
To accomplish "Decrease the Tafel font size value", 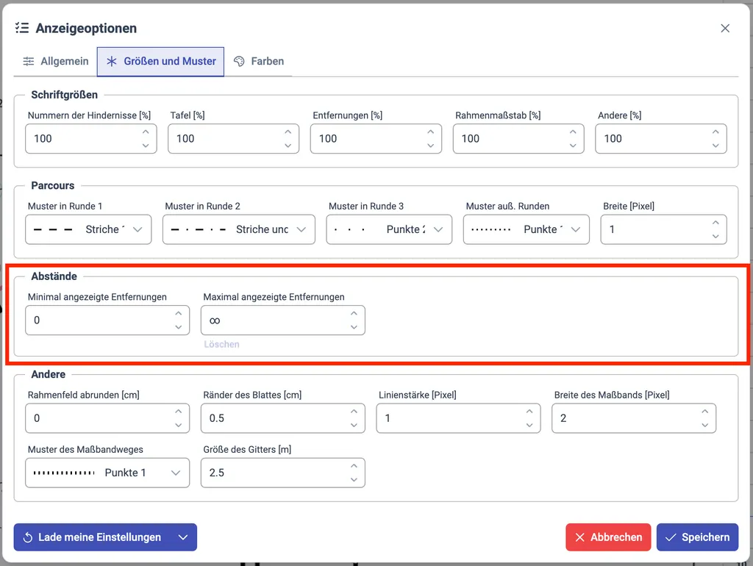I will 288,146.
